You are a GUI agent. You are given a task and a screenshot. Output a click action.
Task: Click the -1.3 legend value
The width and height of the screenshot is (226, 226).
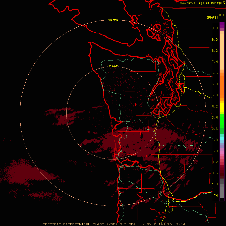(214, 184)
